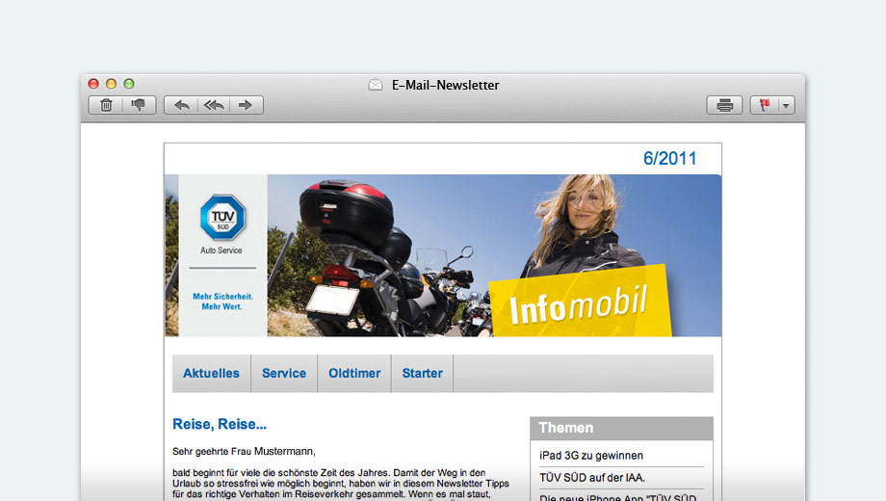Reply to the email using the single arrow
The width and height of the screenshot is (886, 501).
pyautogui.click(x=181, y=105)
